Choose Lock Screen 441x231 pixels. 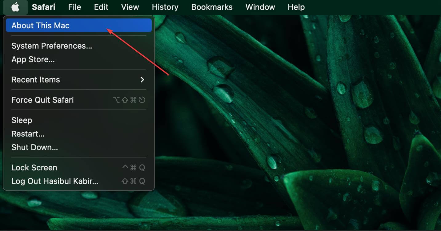[79, 168]
